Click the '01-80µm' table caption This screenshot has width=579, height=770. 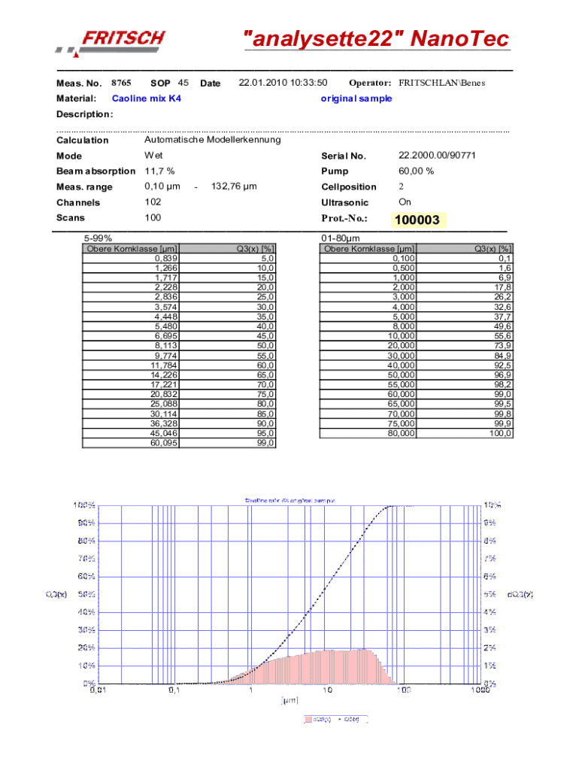(341, 238)
